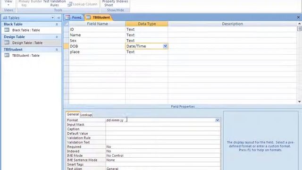Click the field grid scroll up arrow
The width and height of the screenshot is (302, 170).
tap(299, 24)
